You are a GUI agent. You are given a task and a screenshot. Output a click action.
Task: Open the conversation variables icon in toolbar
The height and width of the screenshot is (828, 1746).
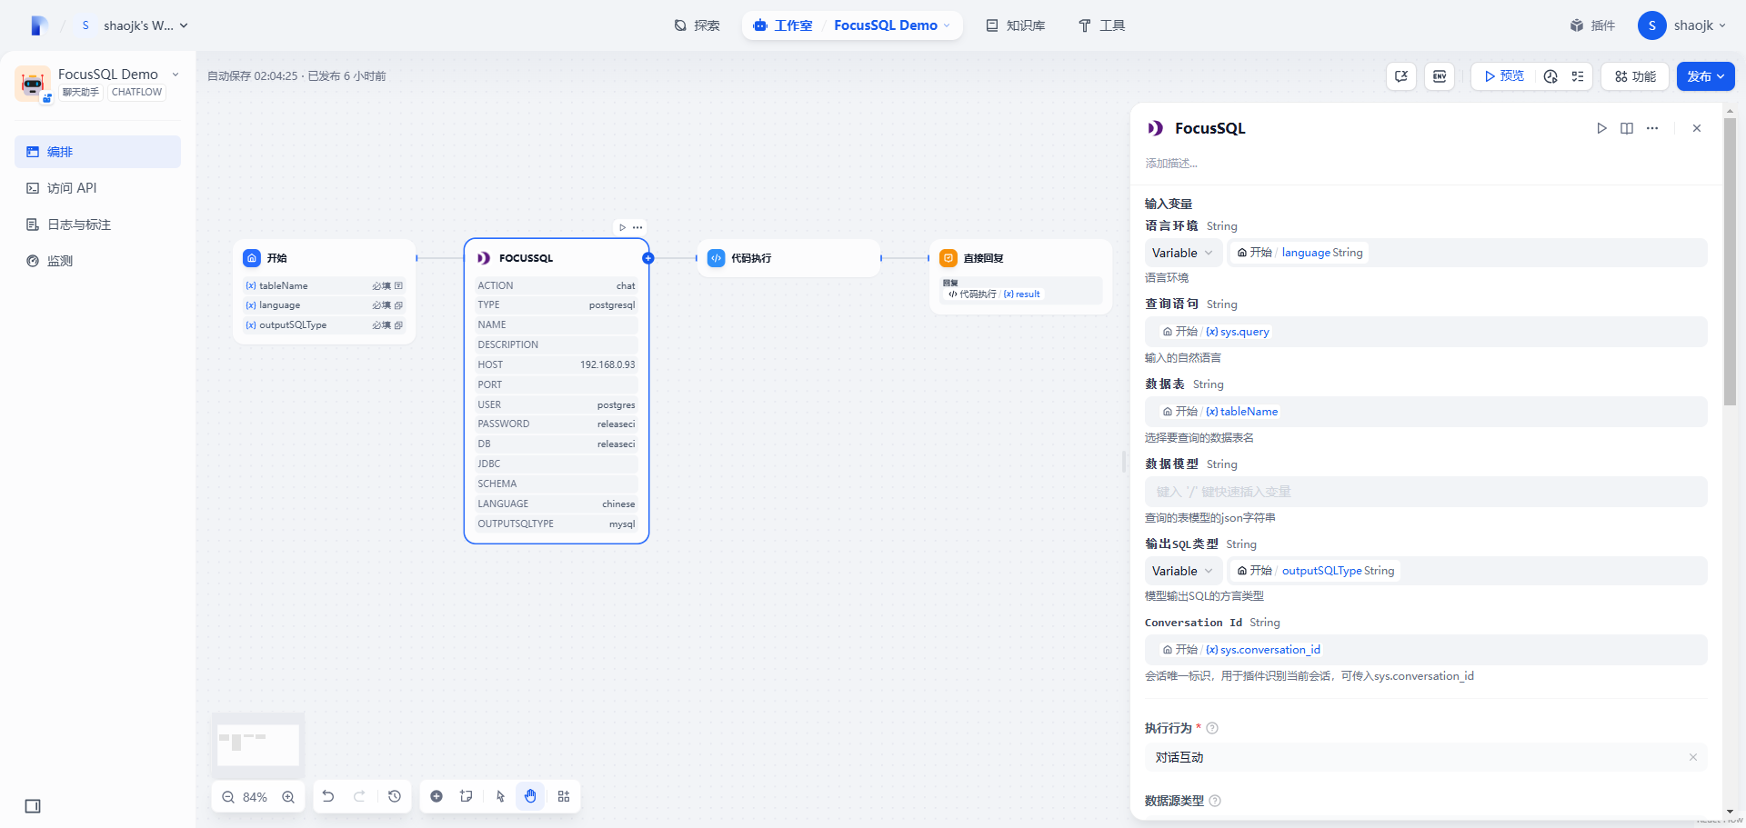tap(1401, 76)
